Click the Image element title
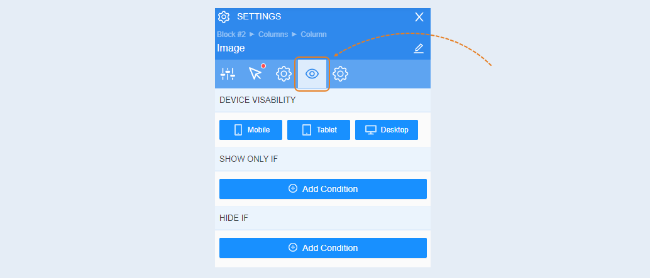Viewport: 650px width, 278px height. click(x=231, y=48)
